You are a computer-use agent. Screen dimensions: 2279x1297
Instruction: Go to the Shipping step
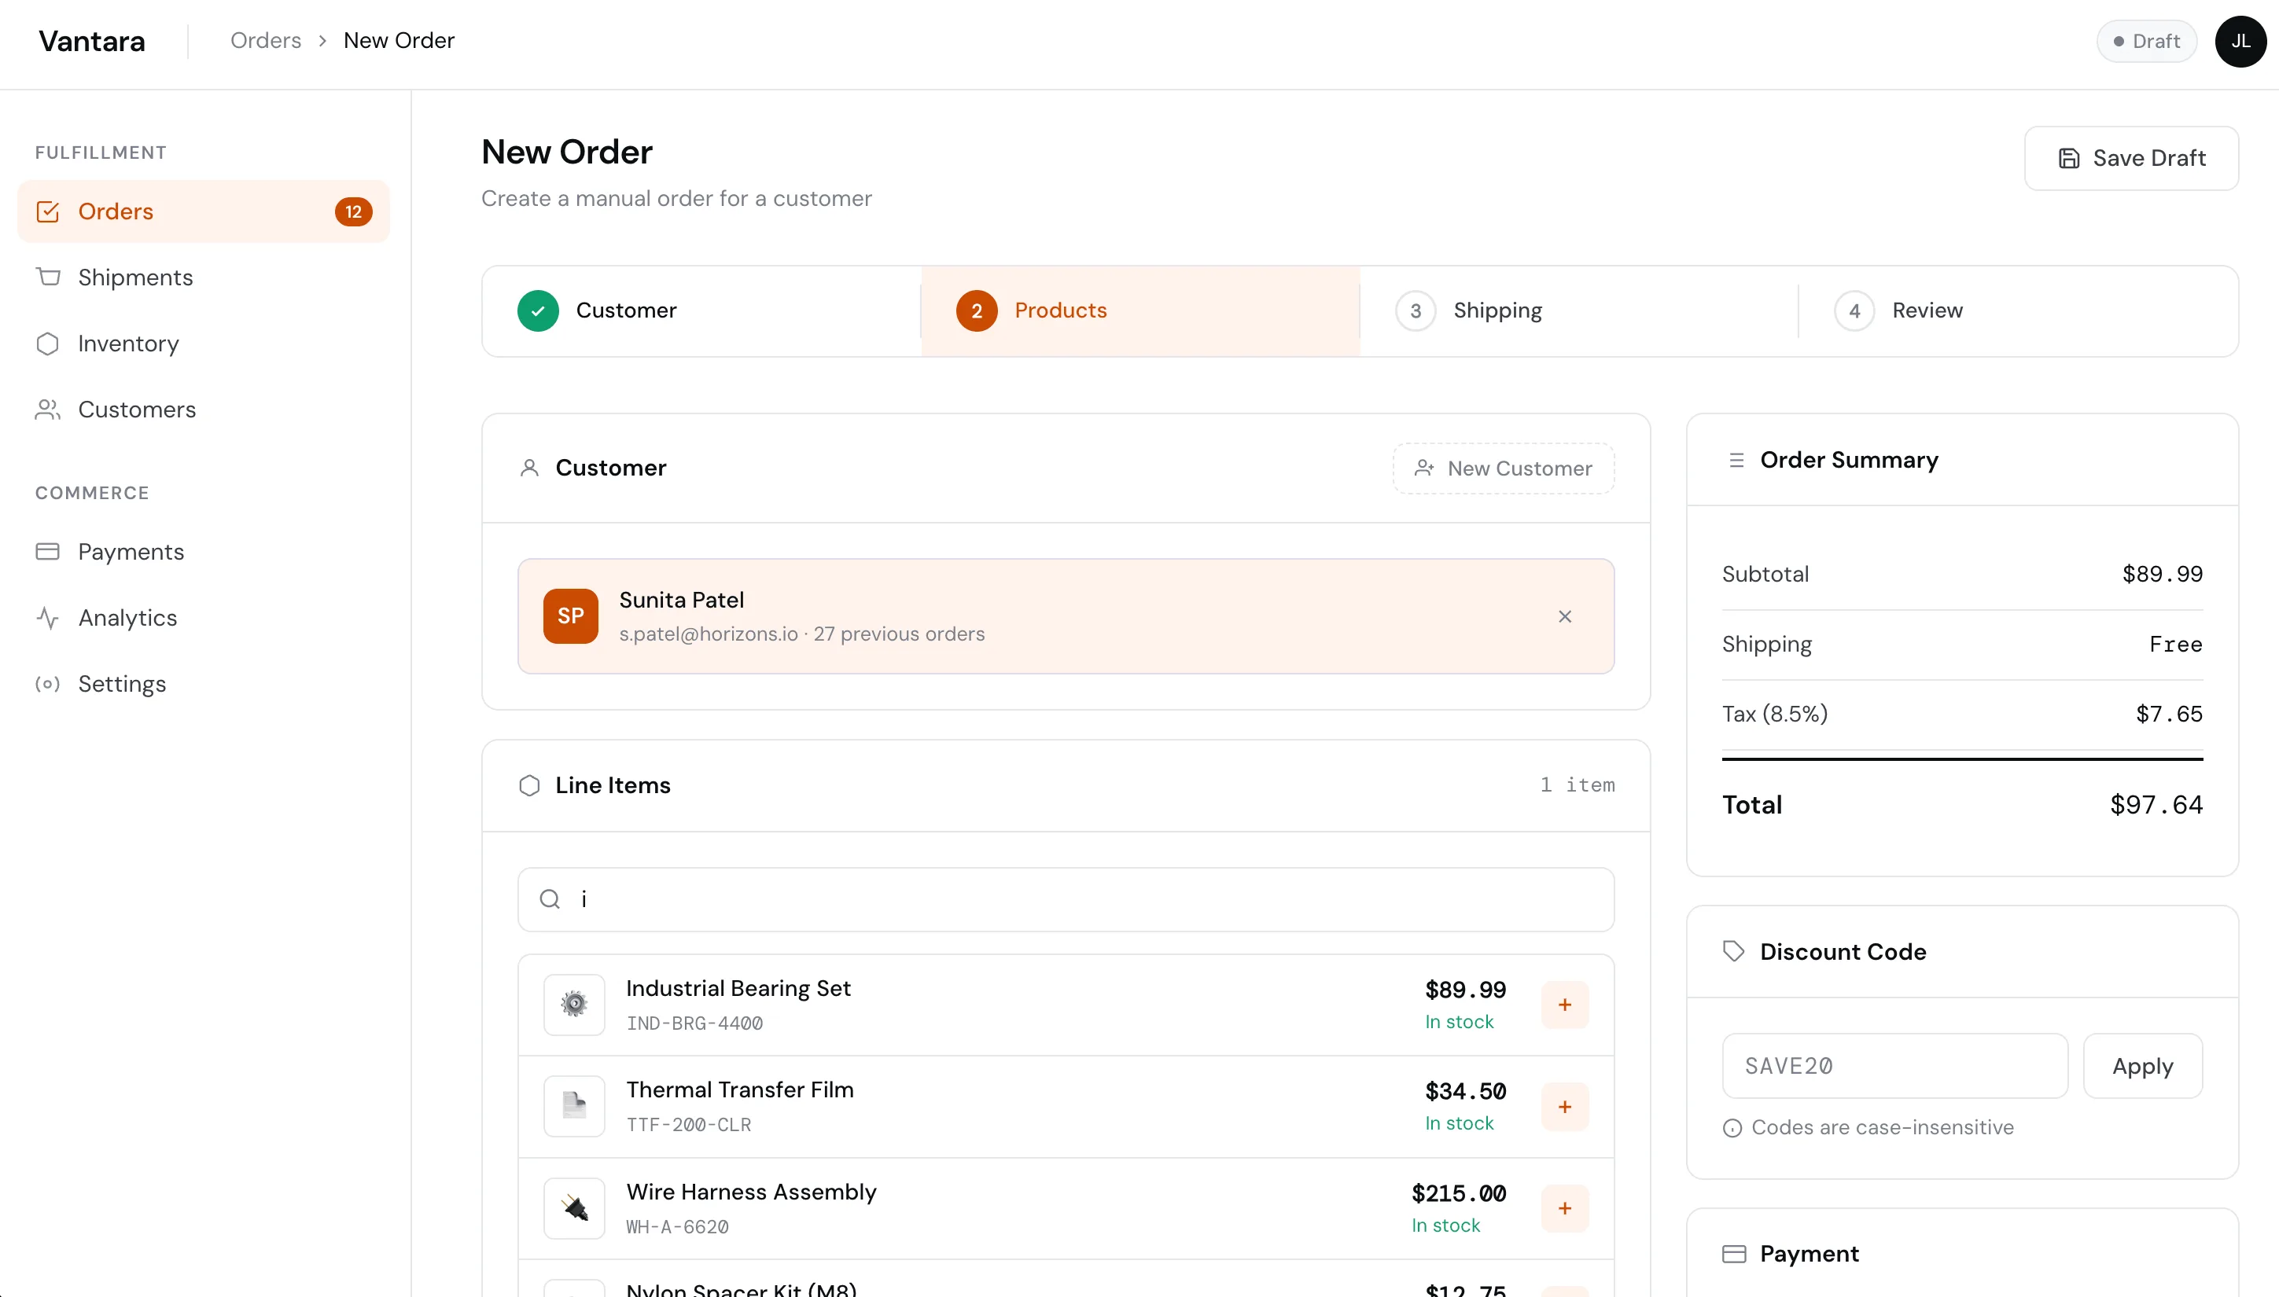tap(1579, 311)
